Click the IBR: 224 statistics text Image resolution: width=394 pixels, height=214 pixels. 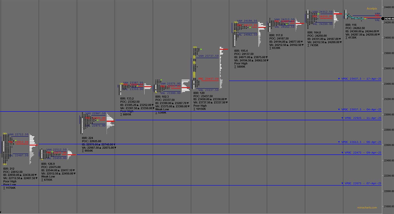[87, 138]
